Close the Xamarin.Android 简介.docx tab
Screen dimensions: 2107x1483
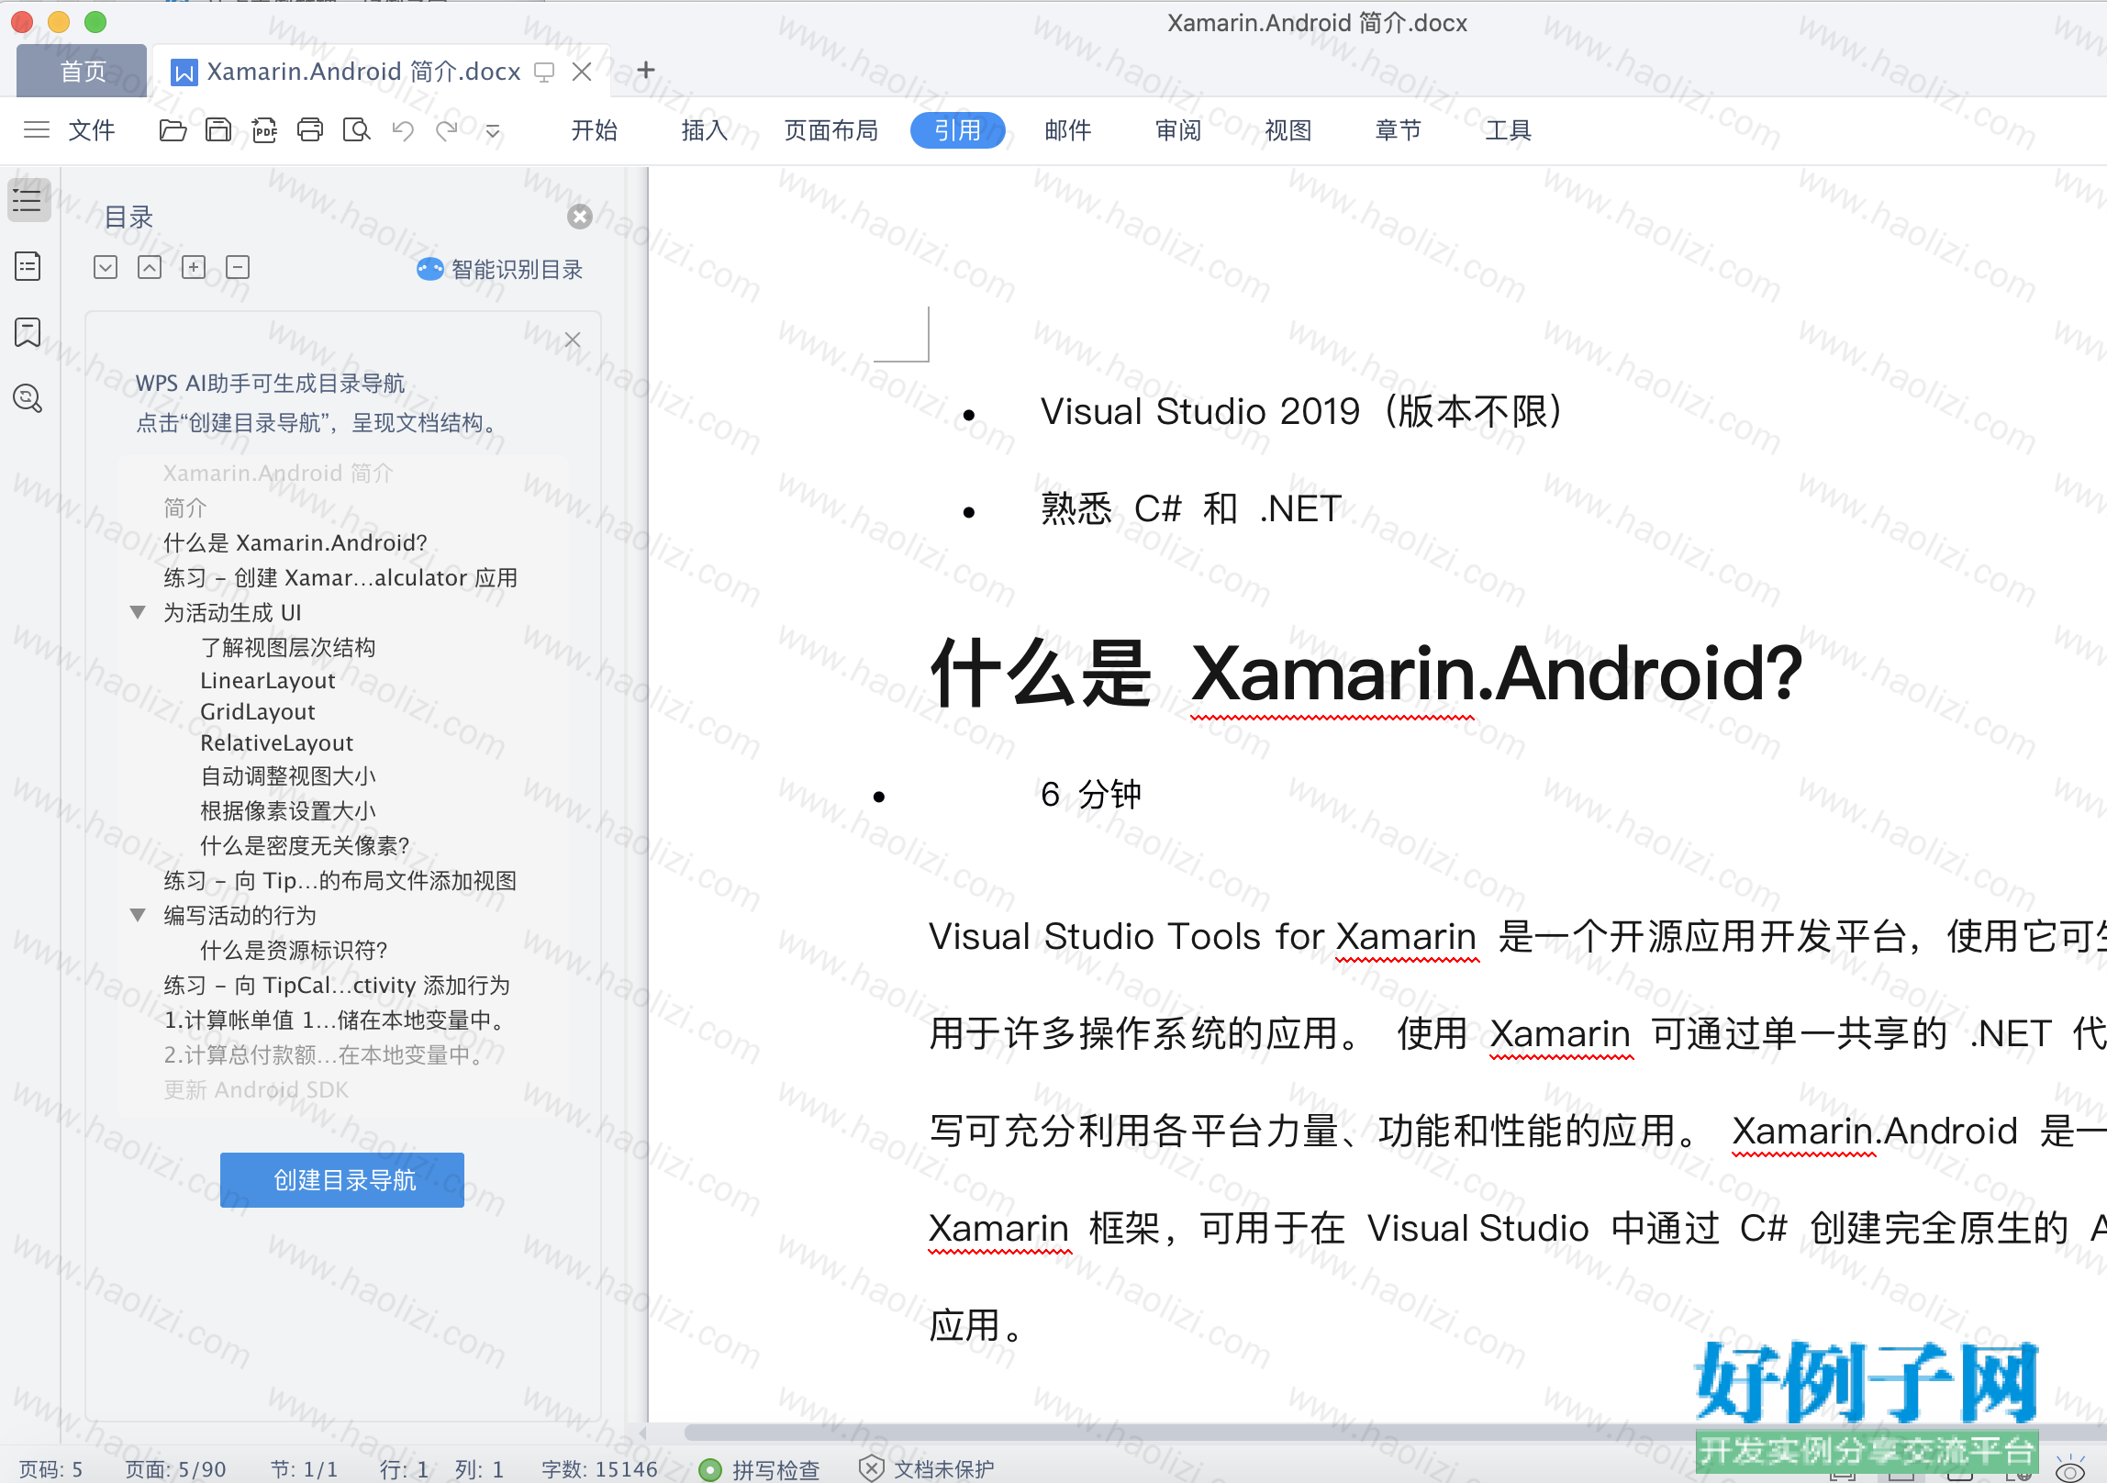[x=582, y=72]
